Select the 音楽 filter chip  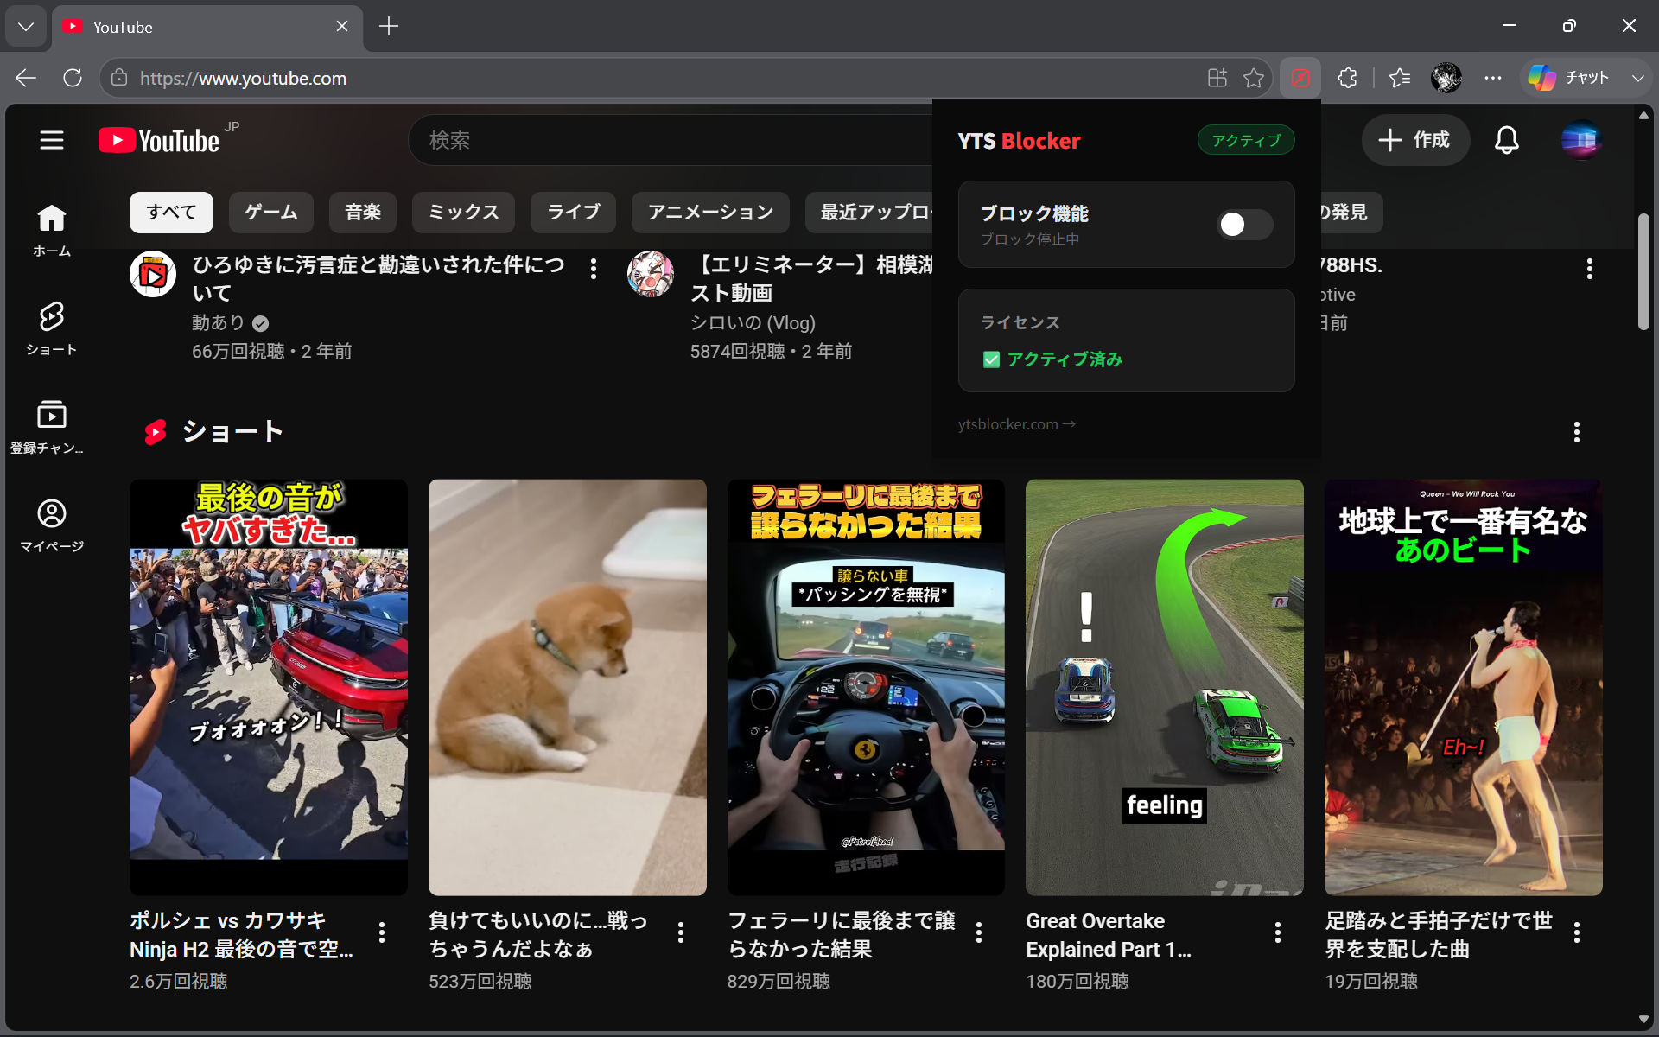363,213
